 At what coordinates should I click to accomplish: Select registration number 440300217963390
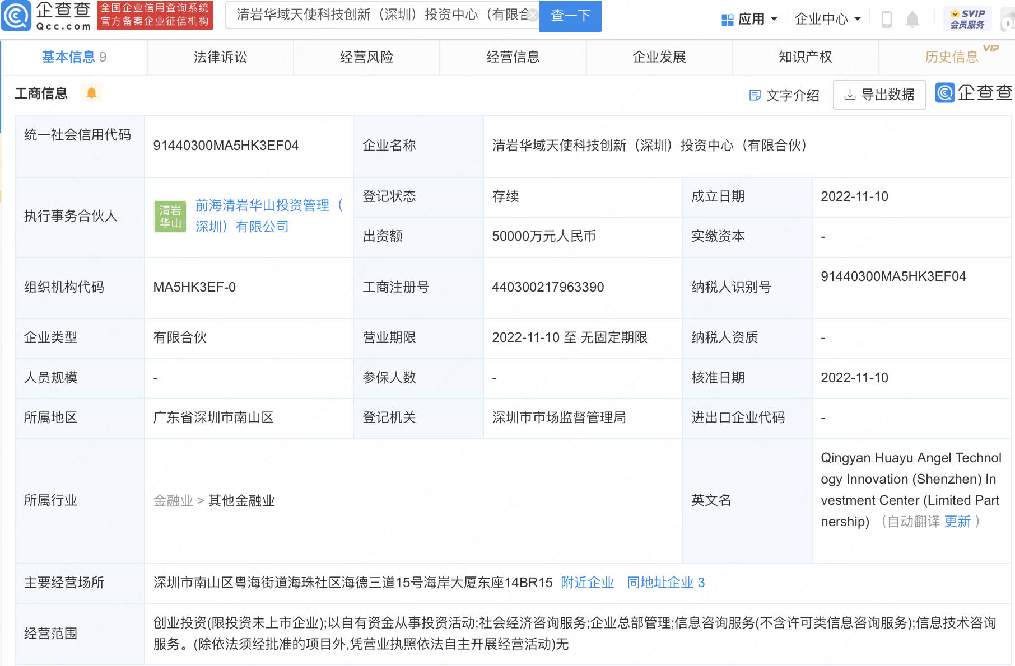(x=548, y=287)
